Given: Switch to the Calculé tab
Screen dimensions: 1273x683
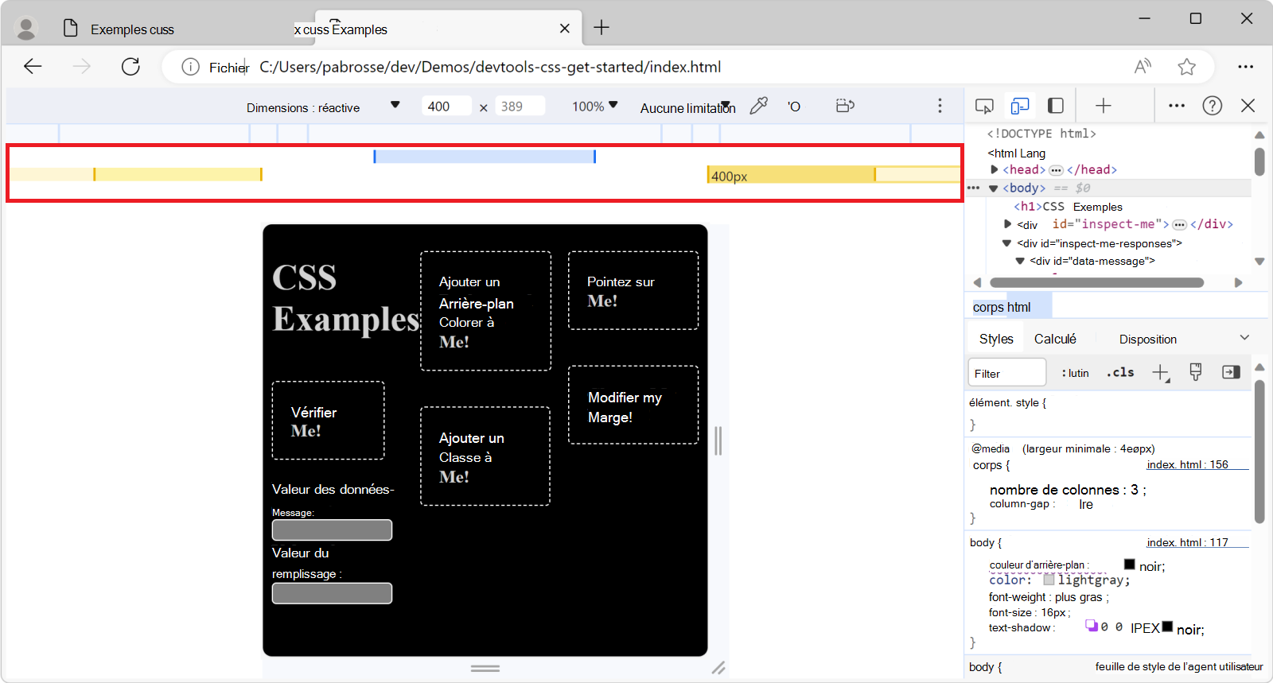Looking at the screenshot, I should (1055, 339).
